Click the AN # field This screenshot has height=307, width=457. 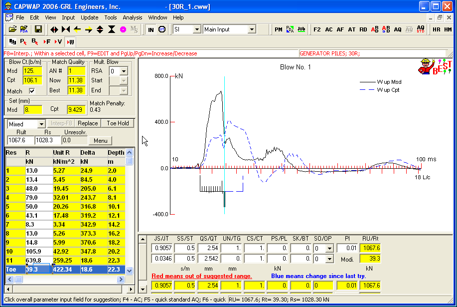(76, 71)
